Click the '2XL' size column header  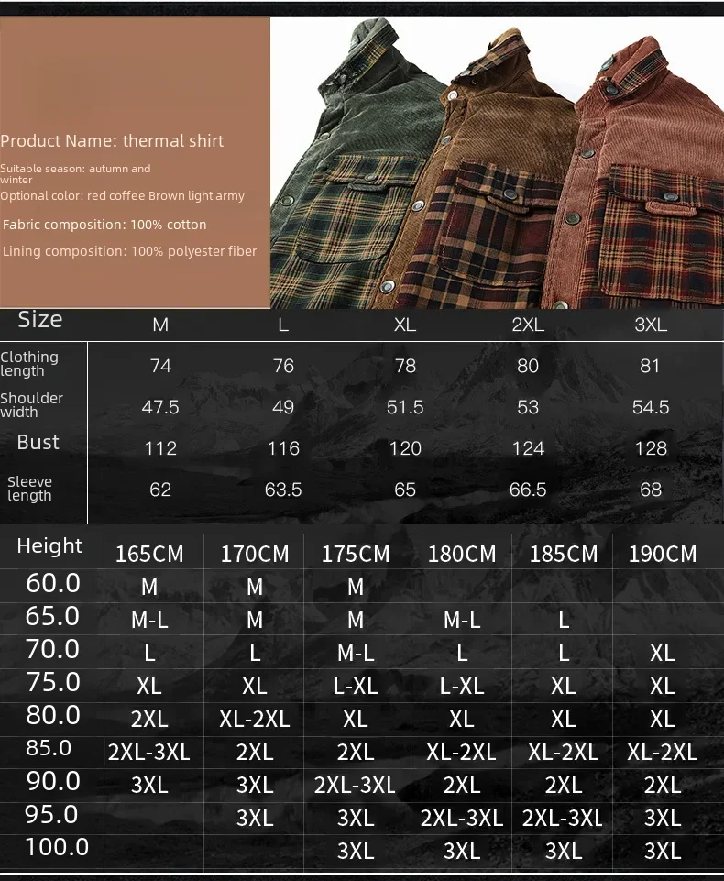click(x=527, y=325)
